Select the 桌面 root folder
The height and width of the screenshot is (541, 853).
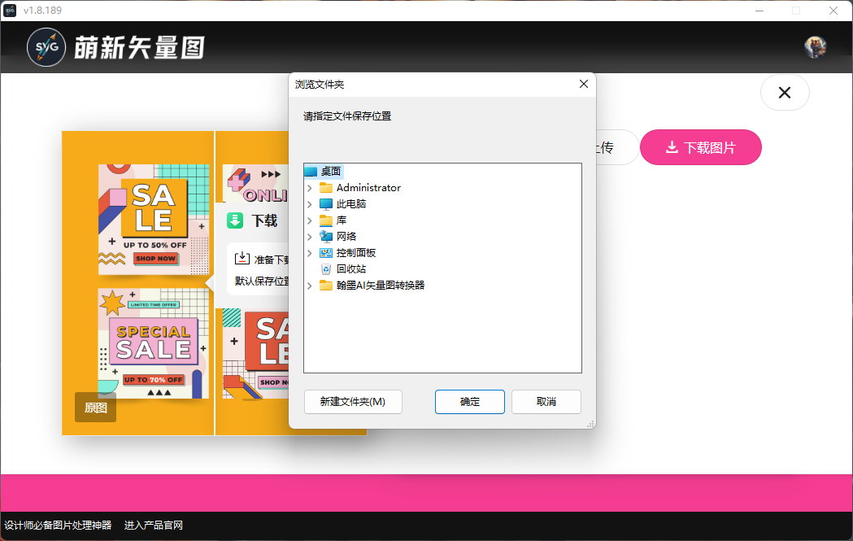click(330, 172)
